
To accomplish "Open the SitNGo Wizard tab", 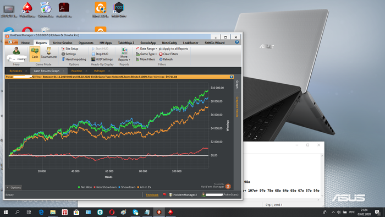I will [215, 43].
